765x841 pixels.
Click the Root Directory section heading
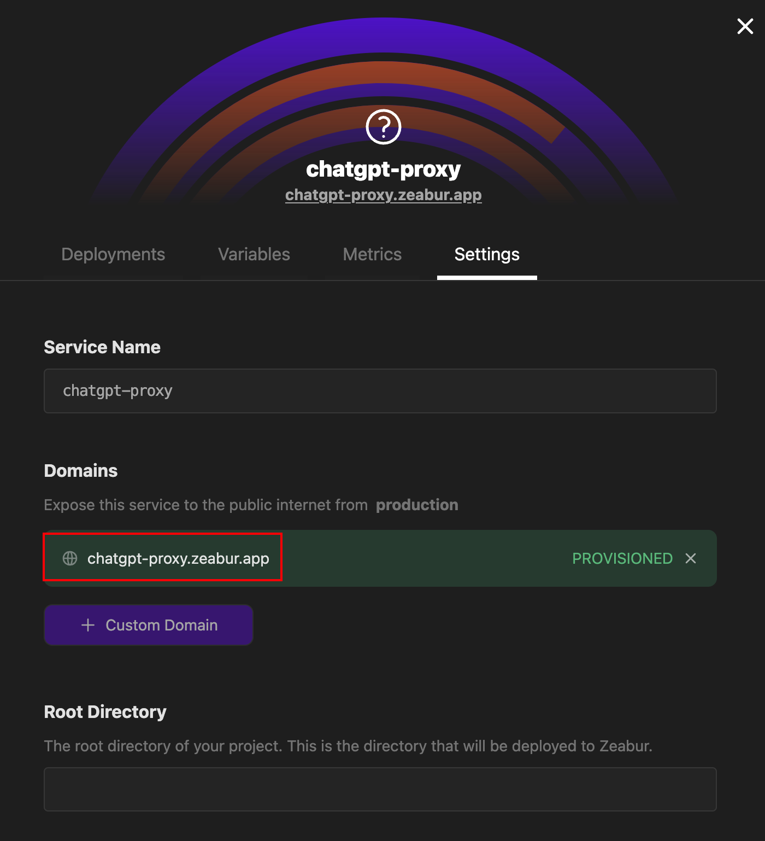point(105,712)
